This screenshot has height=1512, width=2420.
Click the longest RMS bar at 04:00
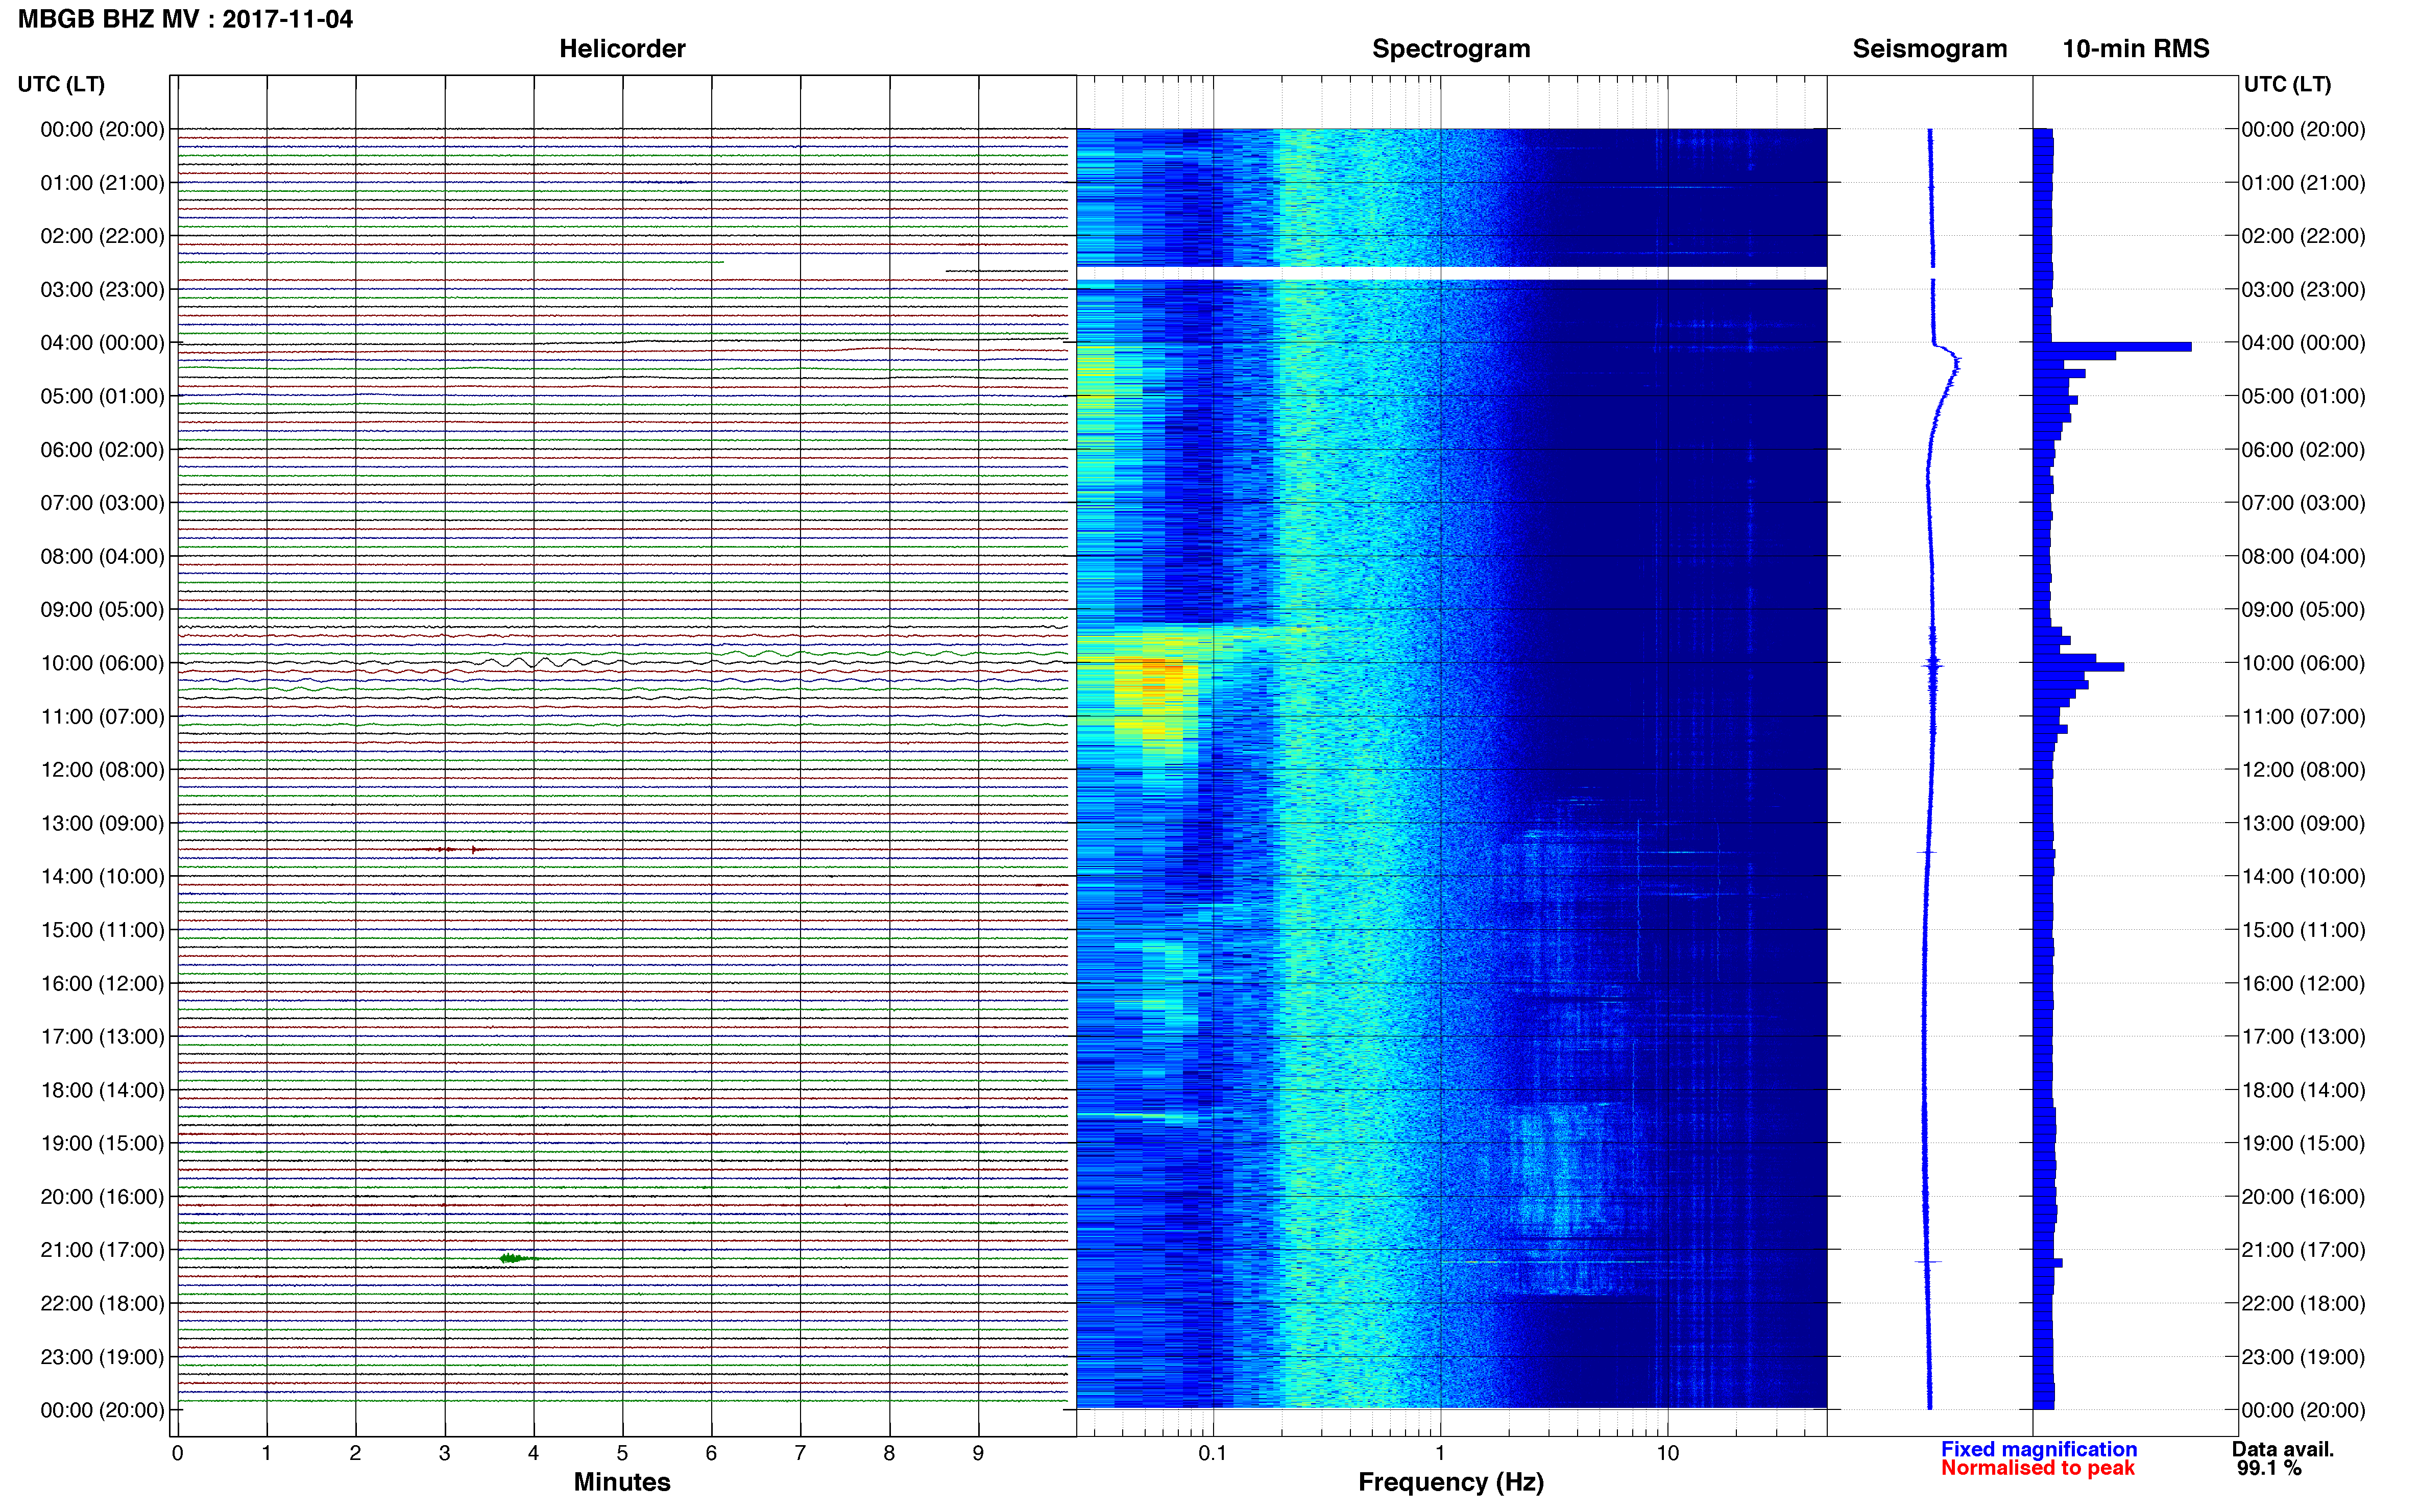pos(2113,347)
